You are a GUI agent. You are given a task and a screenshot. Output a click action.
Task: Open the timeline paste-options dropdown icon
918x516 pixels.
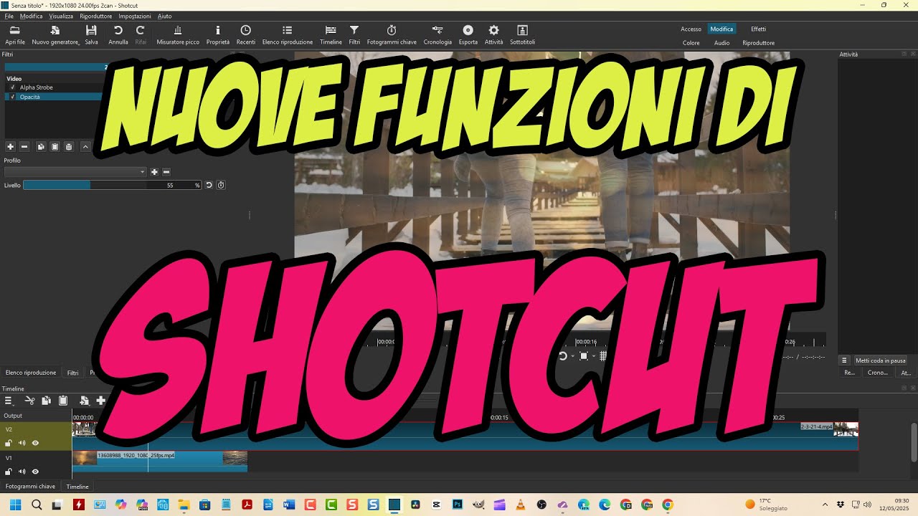tap(84, 401)
